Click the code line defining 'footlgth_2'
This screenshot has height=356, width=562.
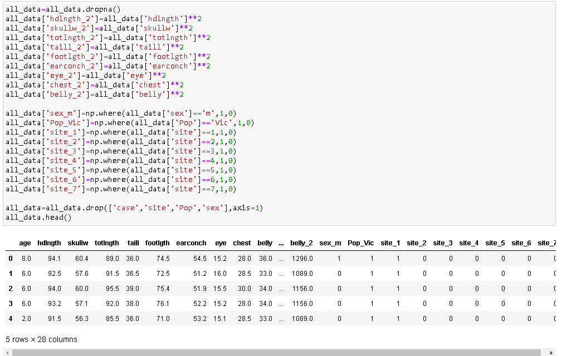click(x=108, y=57)
